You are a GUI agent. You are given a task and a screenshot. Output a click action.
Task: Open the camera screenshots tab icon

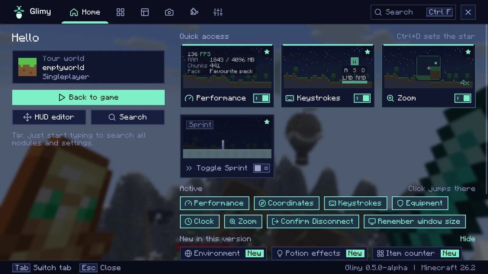[x=169, y=12]
